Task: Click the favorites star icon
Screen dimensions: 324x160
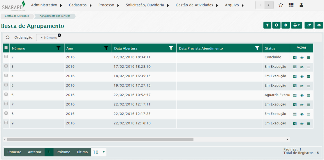Action: click(281, 5)
